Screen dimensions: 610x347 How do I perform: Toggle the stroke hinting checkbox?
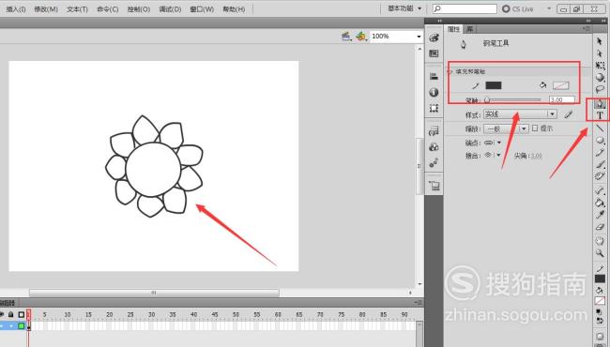(x=535, y=128)
